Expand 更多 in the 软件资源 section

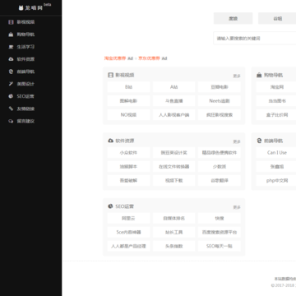pyautogui.click(x=237, y=141)
